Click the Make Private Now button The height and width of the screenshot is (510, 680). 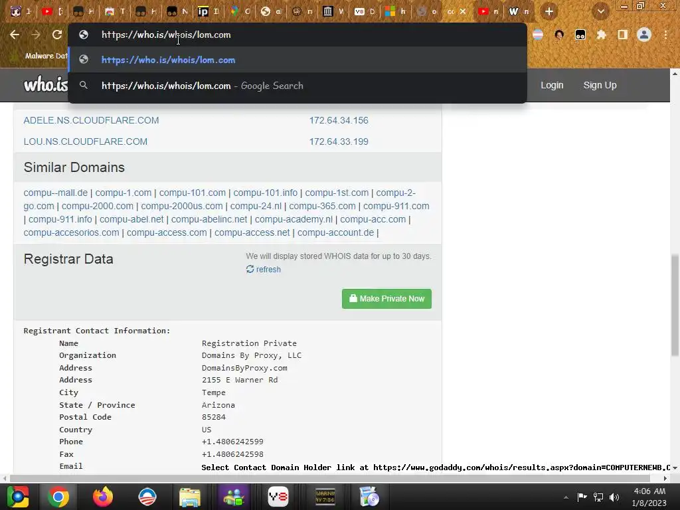386,299
